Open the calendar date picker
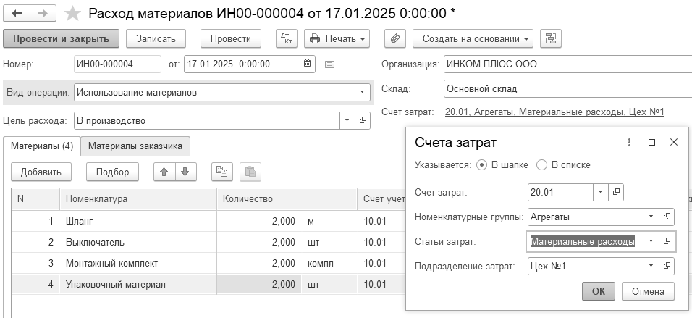Image resolution: width=692 pixels, height=318 pixels. pos(308,64)
